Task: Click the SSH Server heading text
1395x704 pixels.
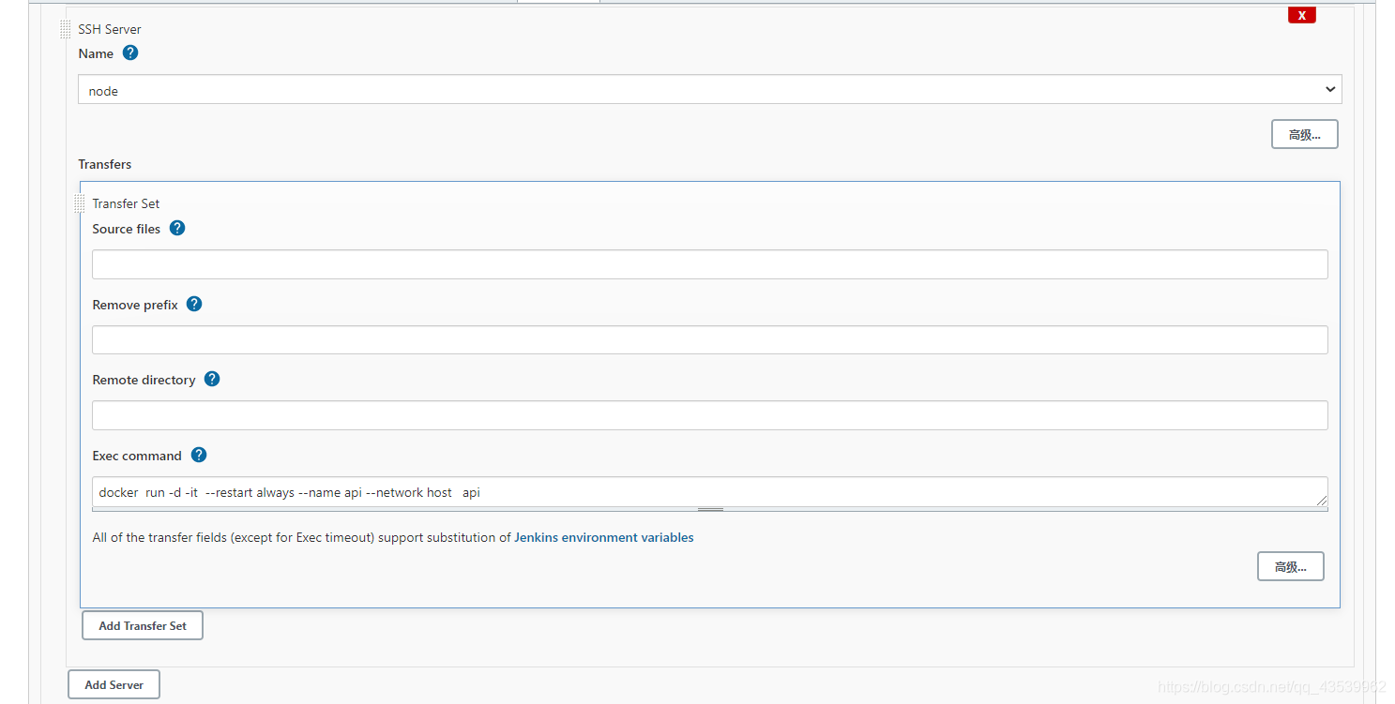Action: (x=110, y=29)
